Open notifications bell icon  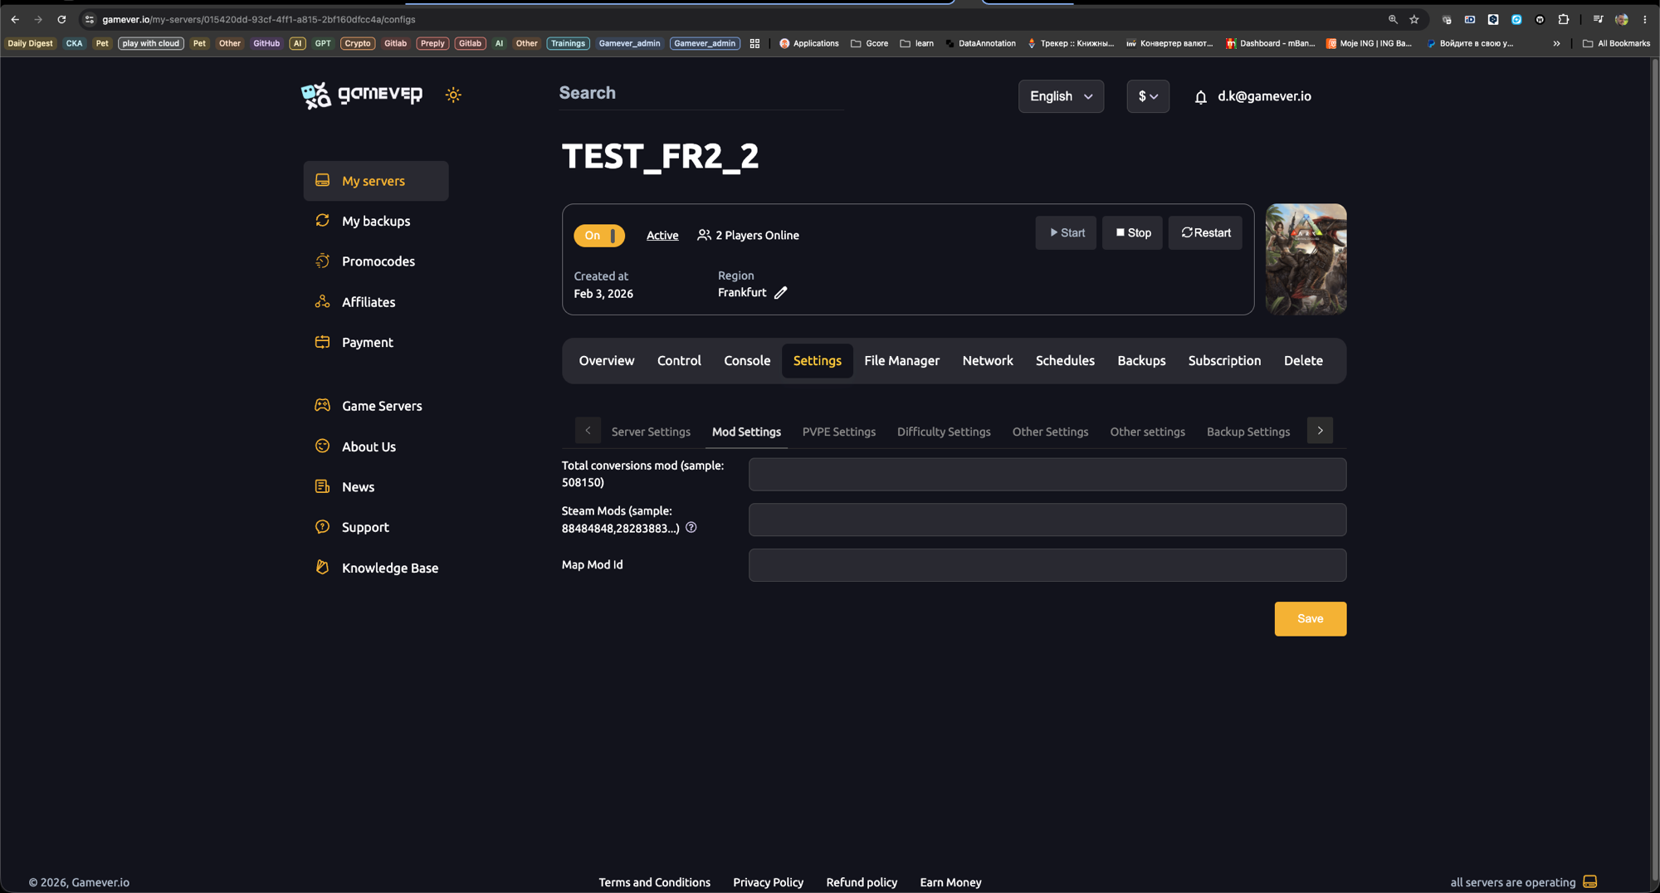(1200, 97)
